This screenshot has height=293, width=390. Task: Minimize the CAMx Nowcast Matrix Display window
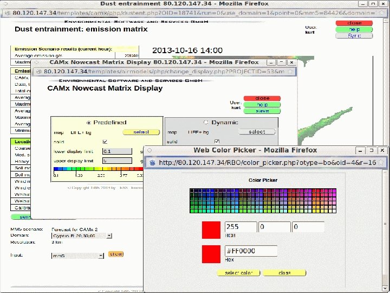271,62
